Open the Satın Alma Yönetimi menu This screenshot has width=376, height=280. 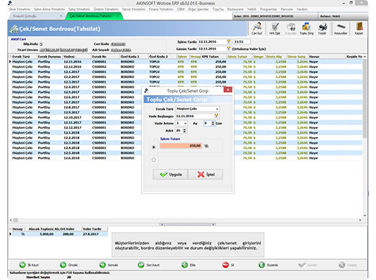tap(49, 9)
